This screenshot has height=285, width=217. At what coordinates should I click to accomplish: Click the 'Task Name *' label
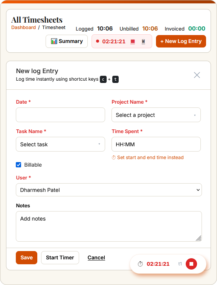(31, 131)
